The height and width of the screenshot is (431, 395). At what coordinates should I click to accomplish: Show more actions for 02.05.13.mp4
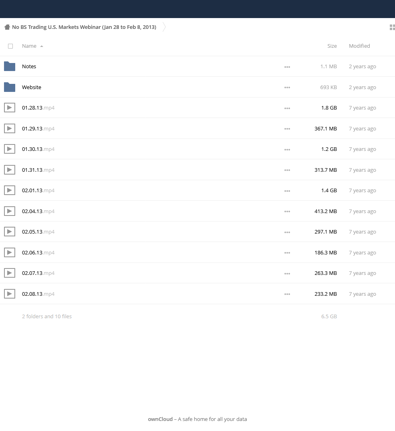[287, 232]
